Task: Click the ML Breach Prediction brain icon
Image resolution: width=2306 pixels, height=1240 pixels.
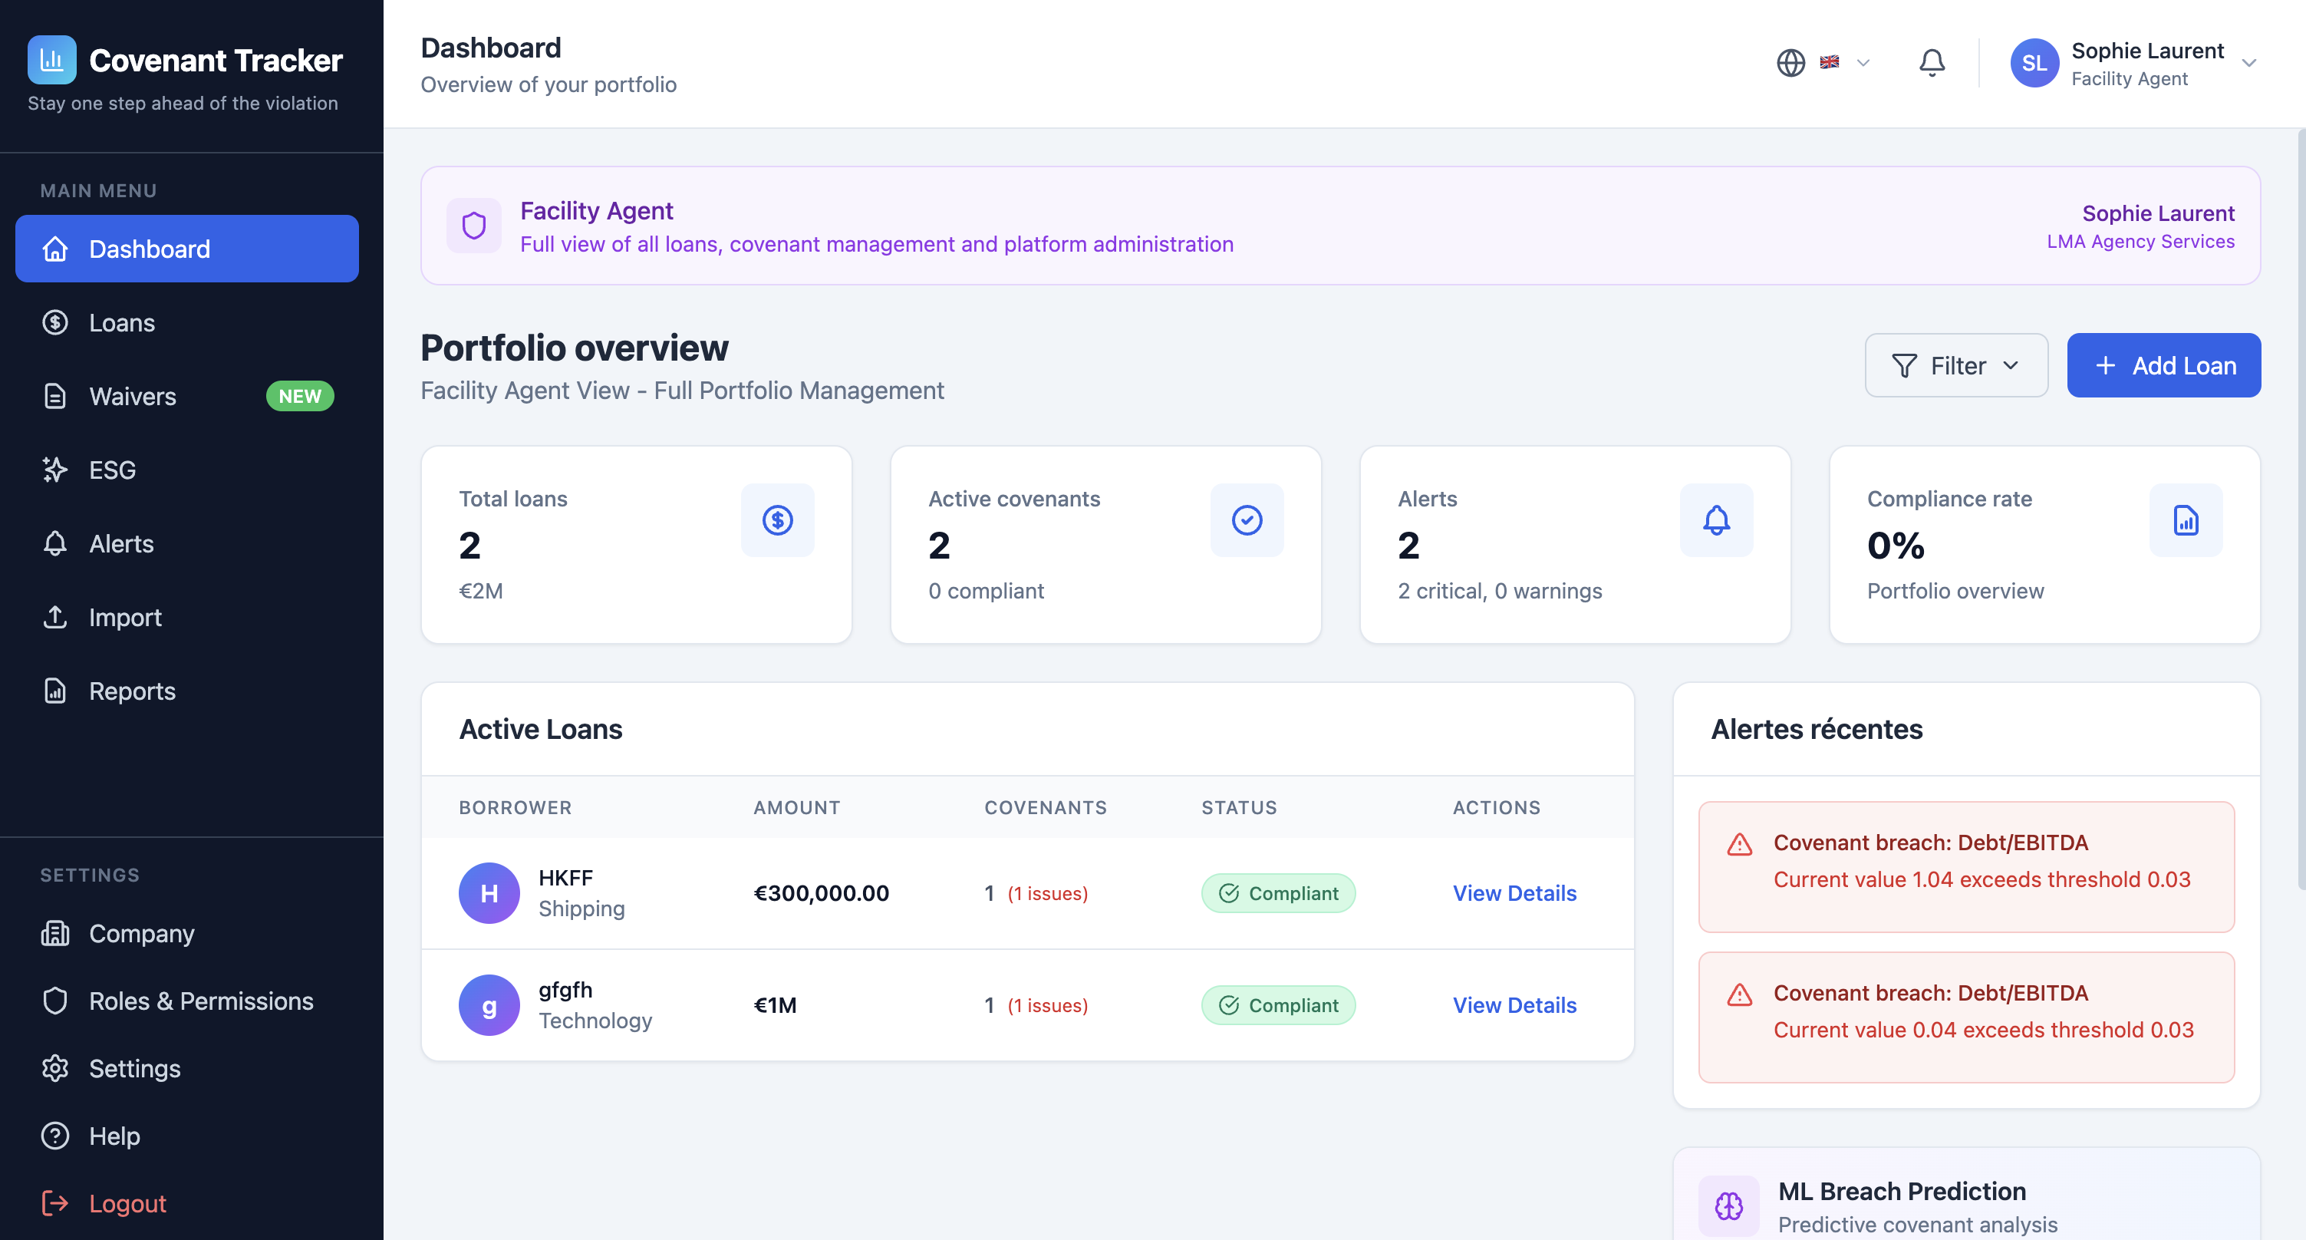Action: (1728, 1205)
